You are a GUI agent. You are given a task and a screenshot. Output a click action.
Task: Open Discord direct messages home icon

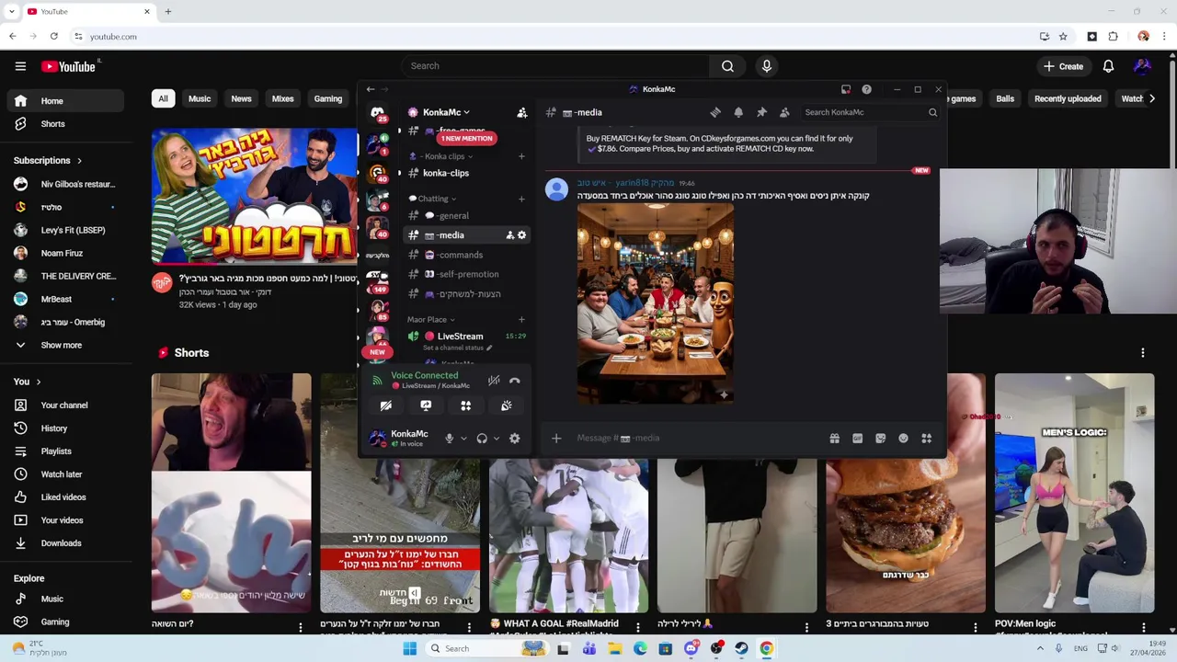[x=377, y=112]
